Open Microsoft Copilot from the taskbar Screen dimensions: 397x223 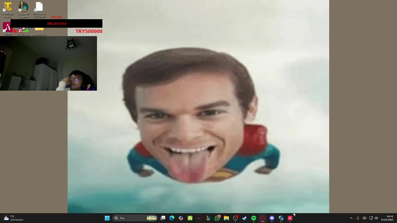click(181, 218)
